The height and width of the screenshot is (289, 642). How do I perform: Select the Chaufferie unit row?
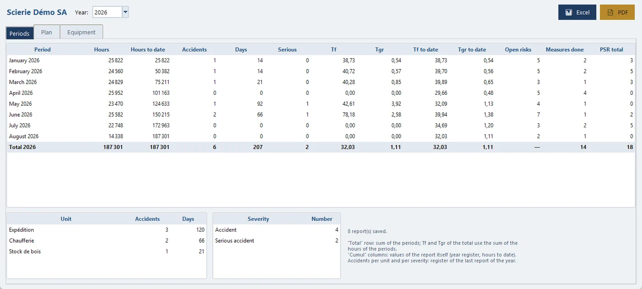pyautogui.click(x=106, y=241)
